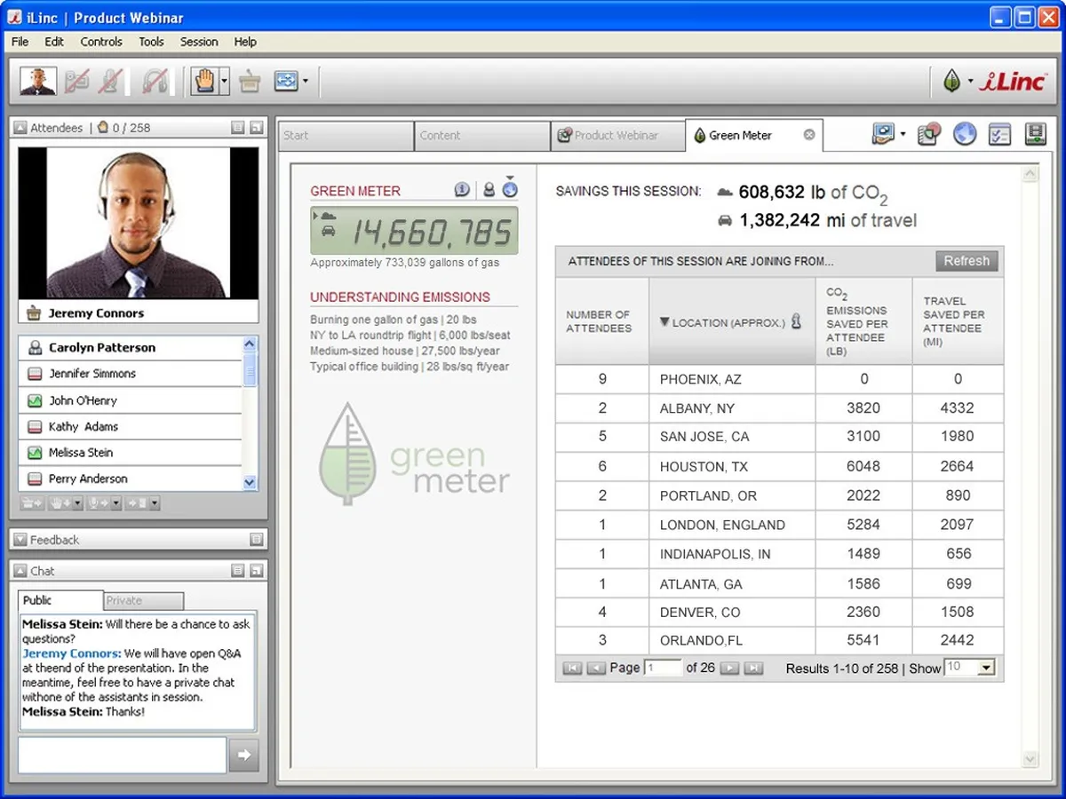Toggle the crossed-out headphones audio icon

coord(155,82)
